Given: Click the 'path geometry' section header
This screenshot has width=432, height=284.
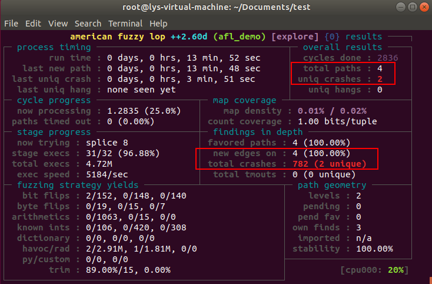Looking at the screenshot, I should 332,185.
